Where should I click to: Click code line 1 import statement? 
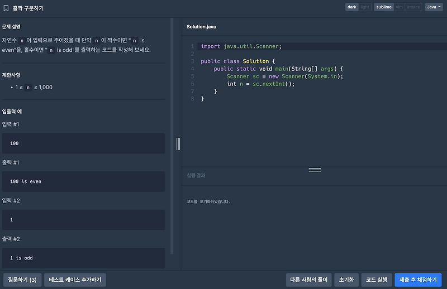(241, 46)
